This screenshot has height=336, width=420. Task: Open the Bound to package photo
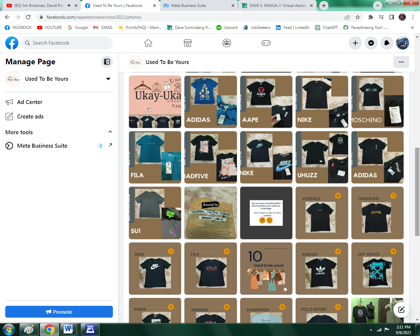click(x=211, y=213)
